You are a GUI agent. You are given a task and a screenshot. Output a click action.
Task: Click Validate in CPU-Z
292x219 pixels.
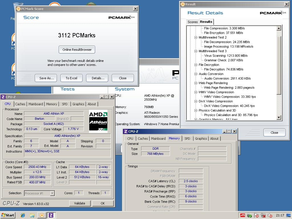(x=80, y=203)
